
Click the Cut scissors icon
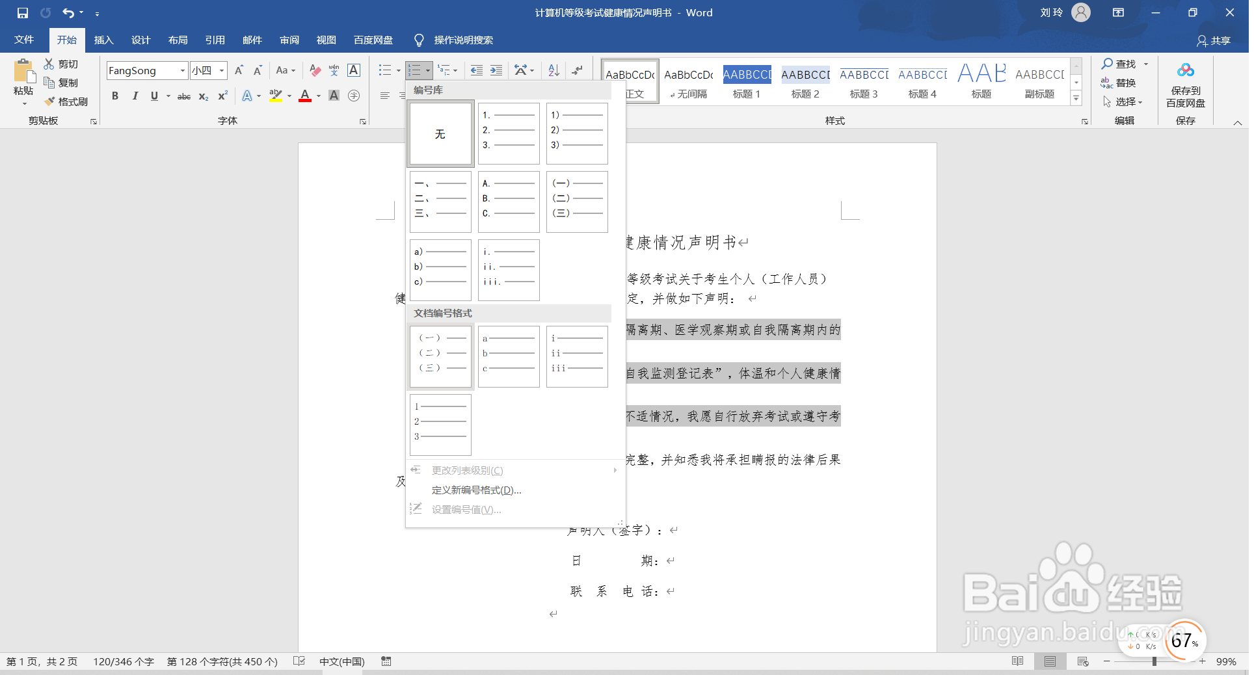[x=49, y=64]
